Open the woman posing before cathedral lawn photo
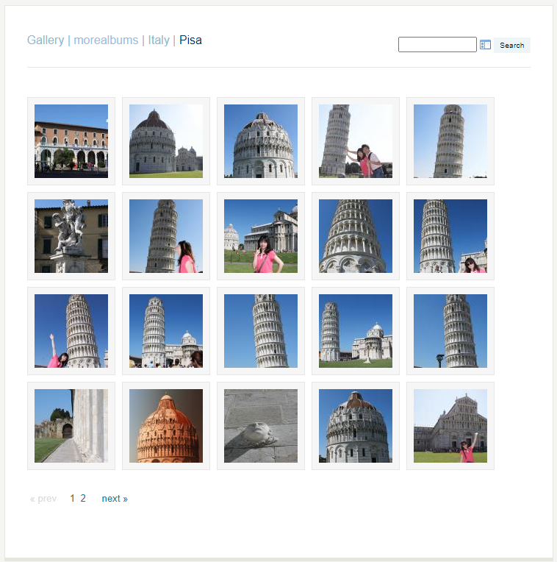This screenshot has width=557, height=562. [261, 236]
